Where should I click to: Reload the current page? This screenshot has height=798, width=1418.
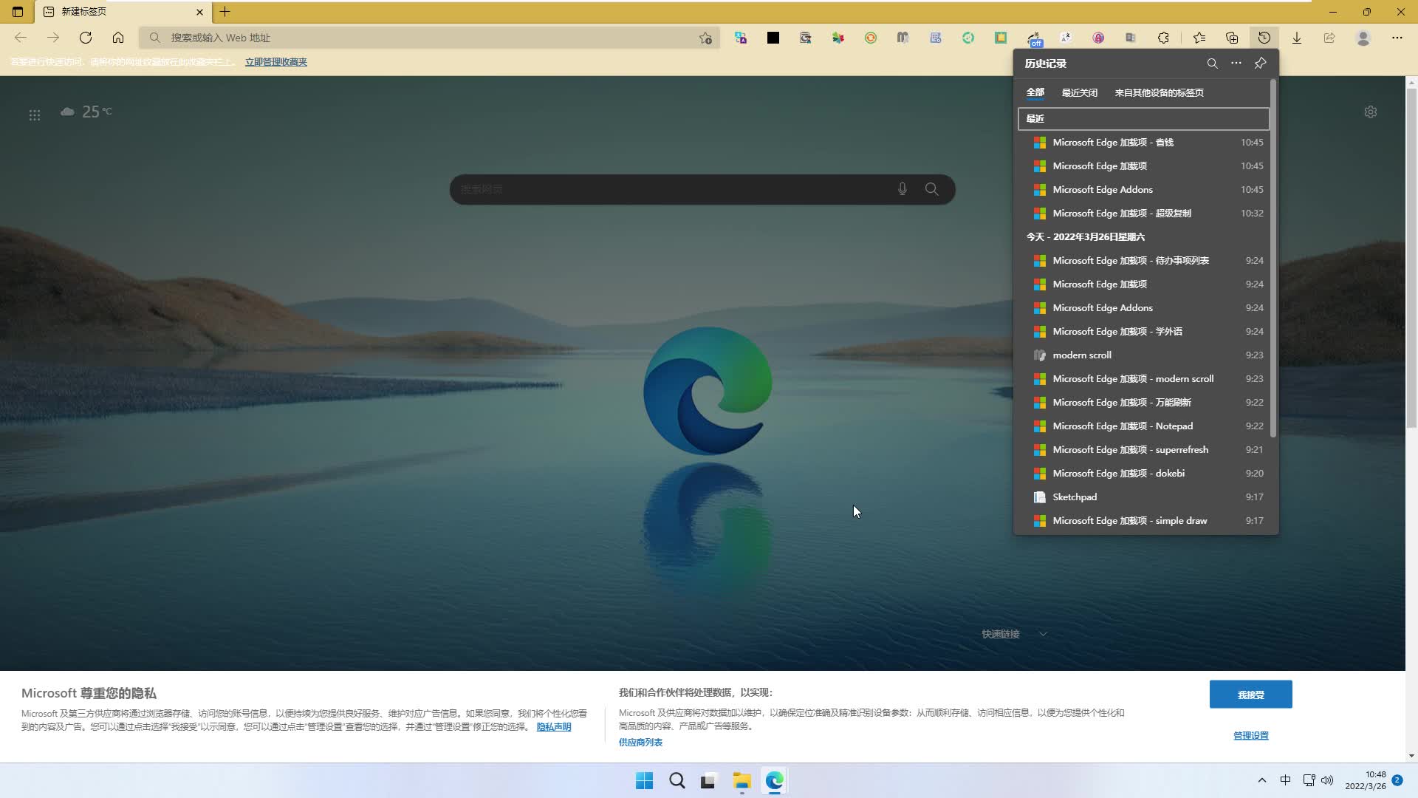[86, 38]
